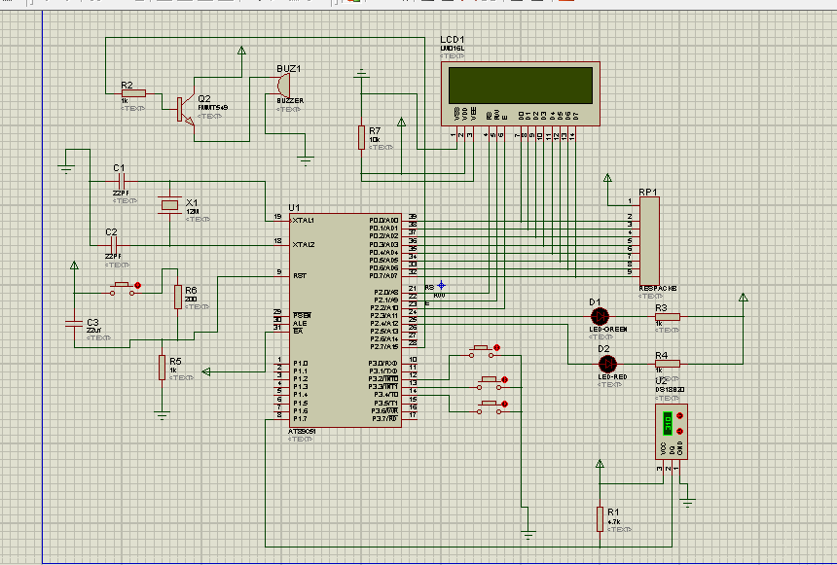Select resistor R4 beside LED D2
The image size is (837, 565).
668,364
